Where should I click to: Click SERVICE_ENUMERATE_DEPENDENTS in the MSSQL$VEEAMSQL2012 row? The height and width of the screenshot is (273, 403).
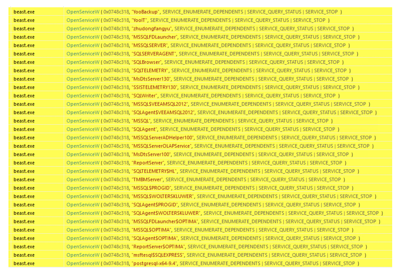click(x=231, y=104)
